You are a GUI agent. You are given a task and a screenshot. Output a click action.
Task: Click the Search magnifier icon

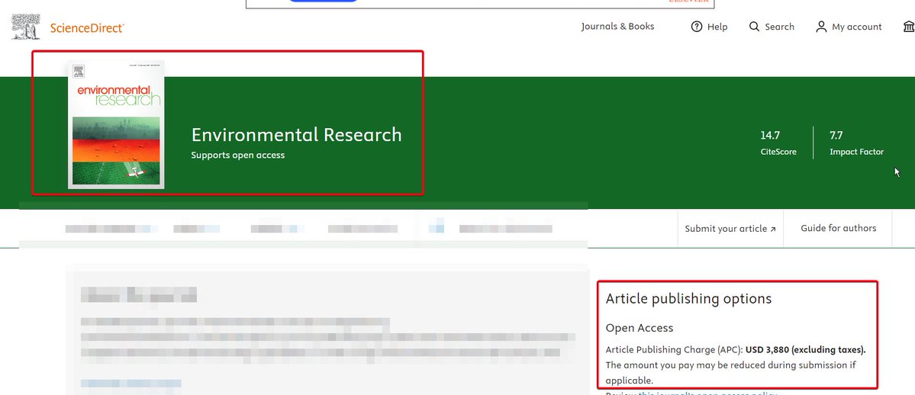tap(755, 26)
